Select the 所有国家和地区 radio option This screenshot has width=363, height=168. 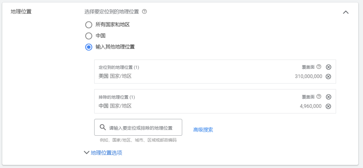(89, 25)
